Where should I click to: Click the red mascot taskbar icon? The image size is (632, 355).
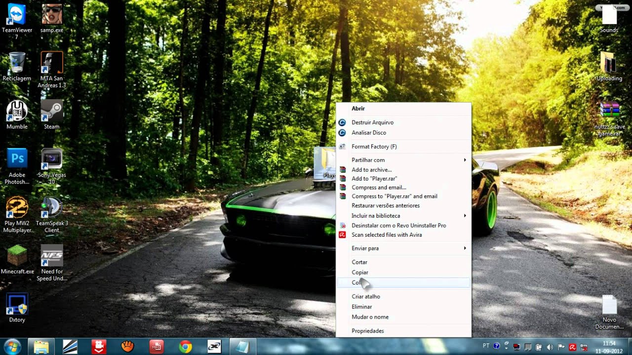pyautogui.click(x=99, y=347)
